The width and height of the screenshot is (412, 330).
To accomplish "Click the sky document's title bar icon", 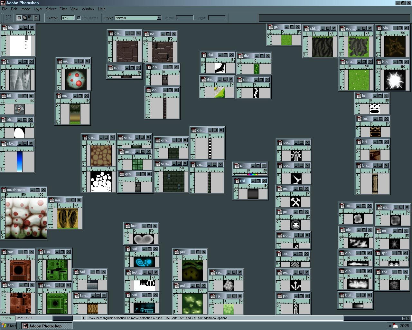I will (x=4, y=143).
